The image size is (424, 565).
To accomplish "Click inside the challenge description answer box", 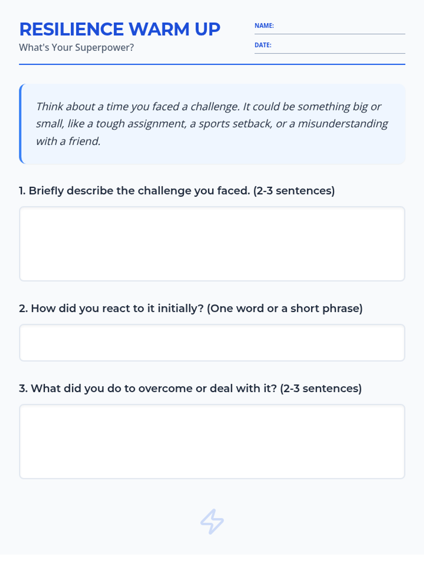I will [212, 244].
